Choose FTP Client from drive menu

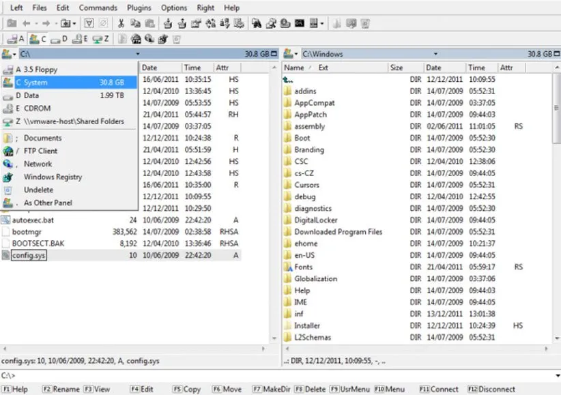(40, 151)
